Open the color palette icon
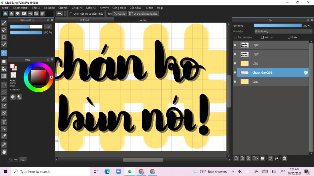This screenshot has width=314, height=176. pyautogui.click(x=13, y=97)
